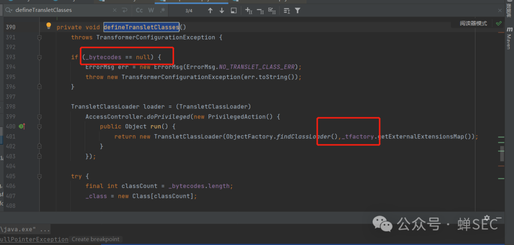The image size is (514, 245).
Task: Click line number 398 in the gutter
Action: pos(10,107)
